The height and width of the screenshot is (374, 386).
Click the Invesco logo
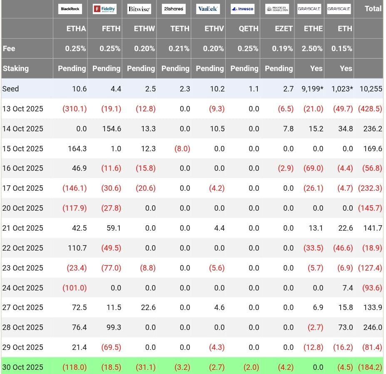click(x=242, y=9)
